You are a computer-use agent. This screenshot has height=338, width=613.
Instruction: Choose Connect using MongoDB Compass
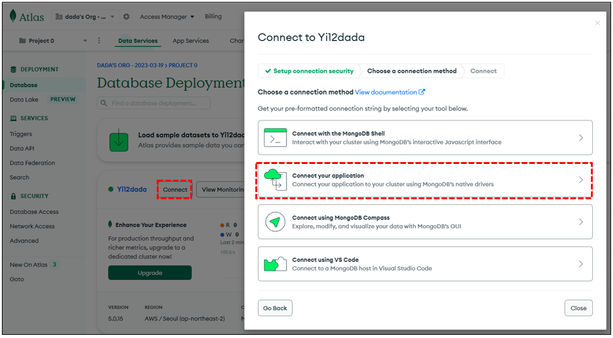(425, 222)
